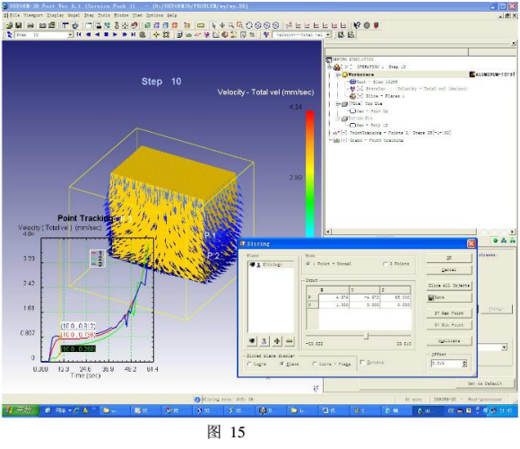Click the Windows Start button on the taskbar
Image resolution: width=520 pixels, height=449 pixels.
click(x=20, y=410)
